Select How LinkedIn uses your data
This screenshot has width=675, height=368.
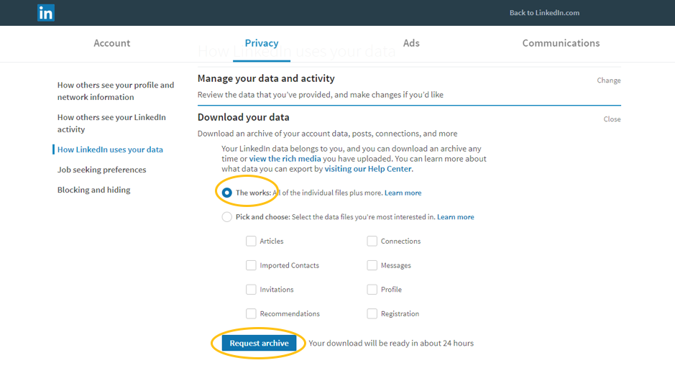click(x=110, y=149)
